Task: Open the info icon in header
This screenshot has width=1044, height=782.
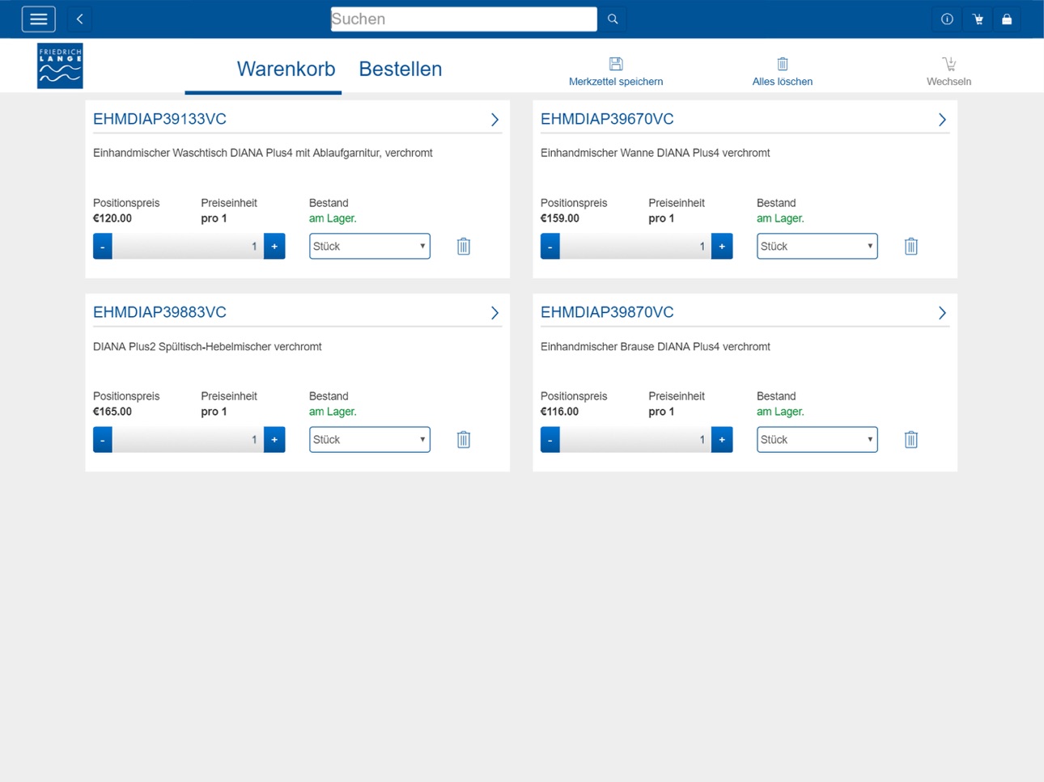Action: (947, 19)
